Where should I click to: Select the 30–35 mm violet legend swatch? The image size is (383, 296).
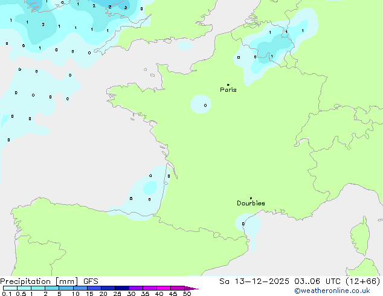[136, 288]
